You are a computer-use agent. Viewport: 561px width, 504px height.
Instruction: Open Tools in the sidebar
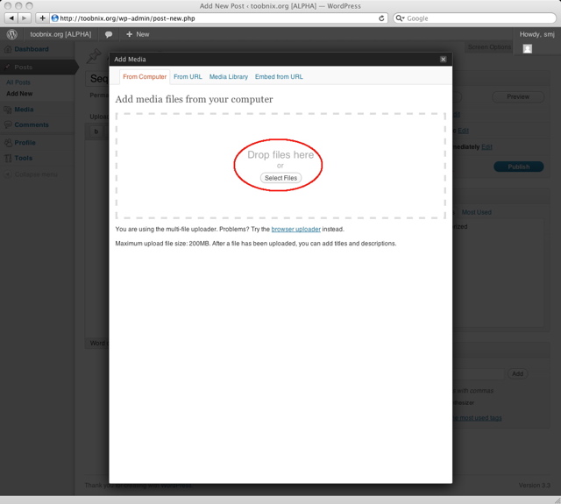click(24, 158)
